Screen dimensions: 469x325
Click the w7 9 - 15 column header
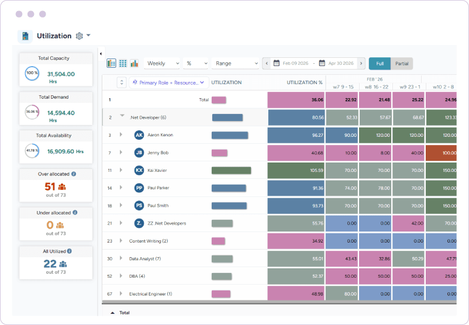(343, 87)
